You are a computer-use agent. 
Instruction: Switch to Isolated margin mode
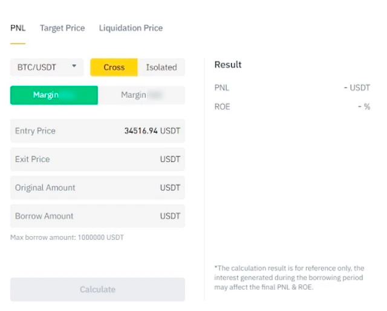(x=161, y=67)
